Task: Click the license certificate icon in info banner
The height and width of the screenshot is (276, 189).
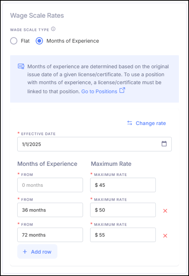Action: [21, 66]
